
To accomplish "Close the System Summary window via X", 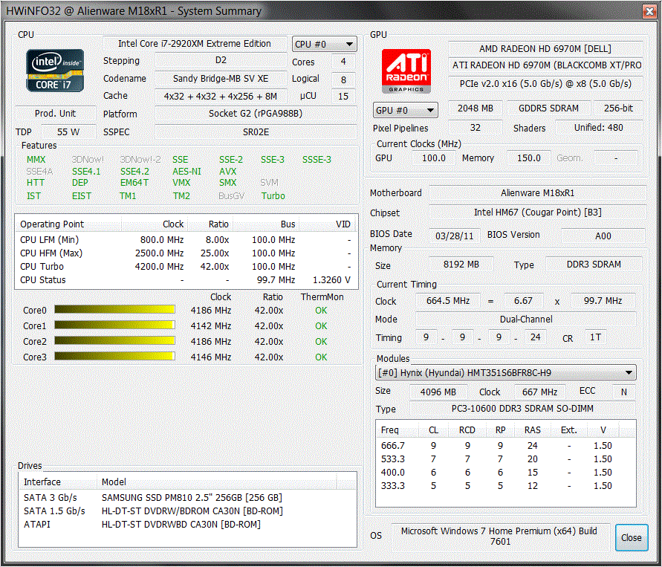I will [x=649, y=11].
